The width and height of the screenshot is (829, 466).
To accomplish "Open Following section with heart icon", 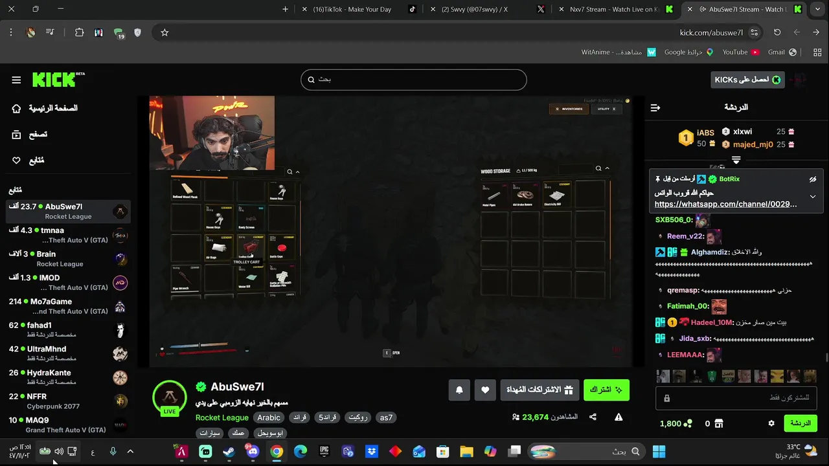I will point(28,160).
